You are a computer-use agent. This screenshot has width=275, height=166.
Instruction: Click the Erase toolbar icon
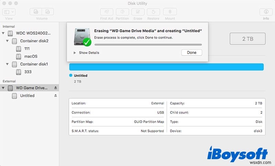pos(138,12)
